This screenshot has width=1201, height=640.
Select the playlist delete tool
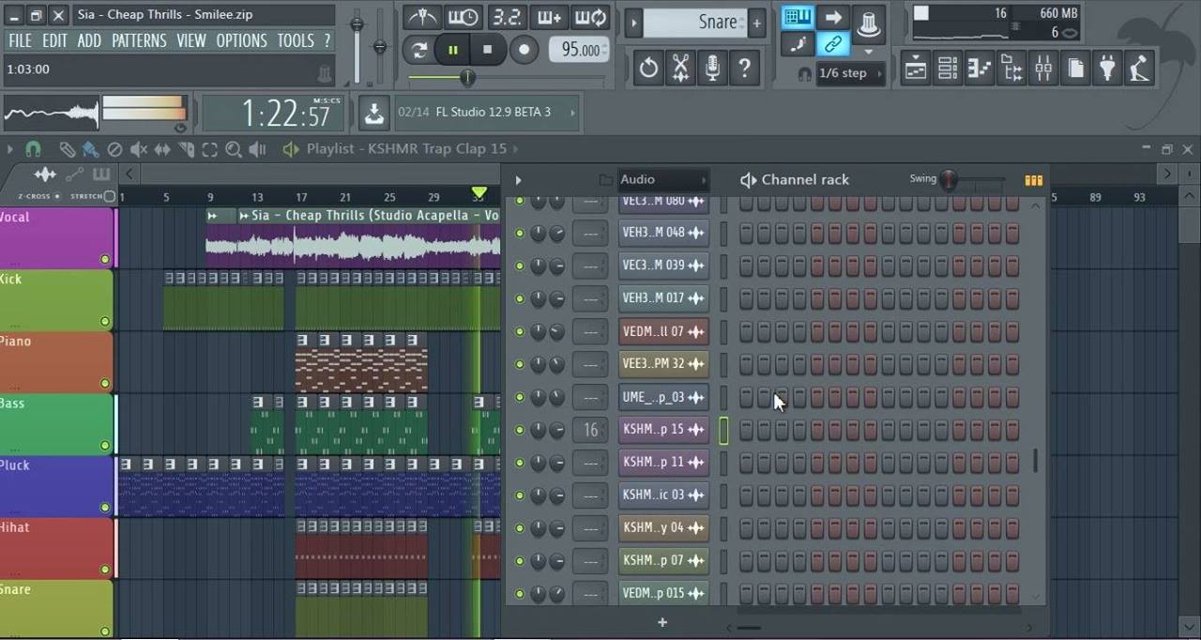(114, 149)
